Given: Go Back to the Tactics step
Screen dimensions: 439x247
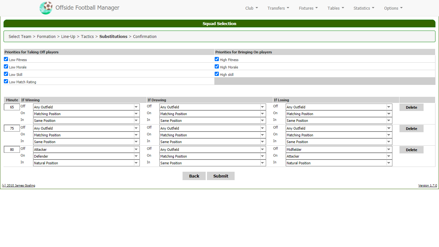Looking at the screenshot, I should point(194,176).
